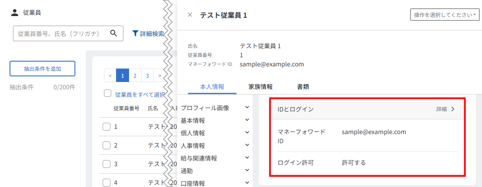Select checkbox for employee number 1
Viewport: 482px width, 187px height.
tap(107, 127)
